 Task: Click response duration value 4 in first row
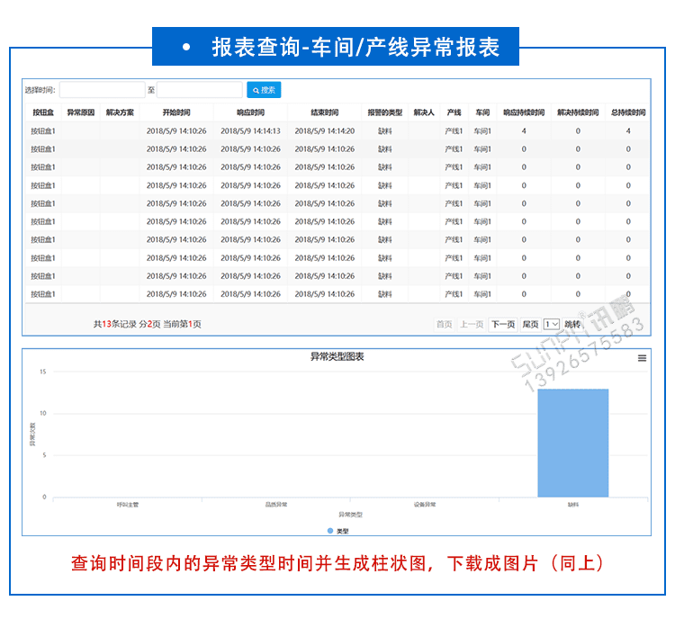pyautogui.click(x=524, y=130)
